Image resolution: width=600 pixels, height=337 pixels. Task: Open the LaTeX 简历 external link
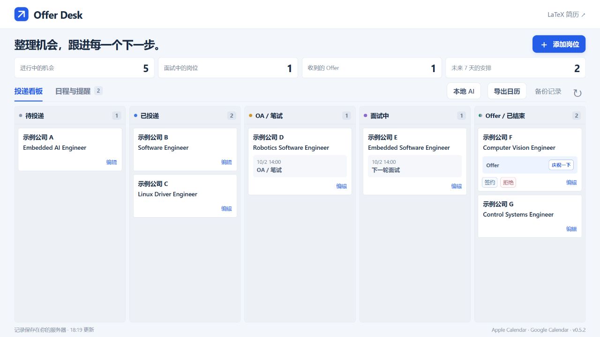coord(566,15)
